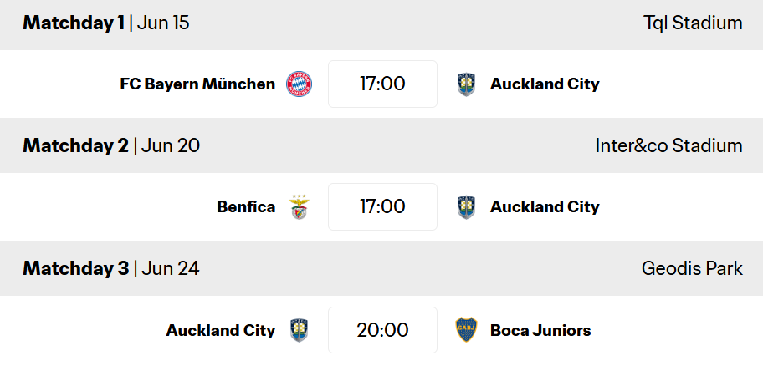
Task: Click Auckland City crest in Matchday 2
Action: 466,207
